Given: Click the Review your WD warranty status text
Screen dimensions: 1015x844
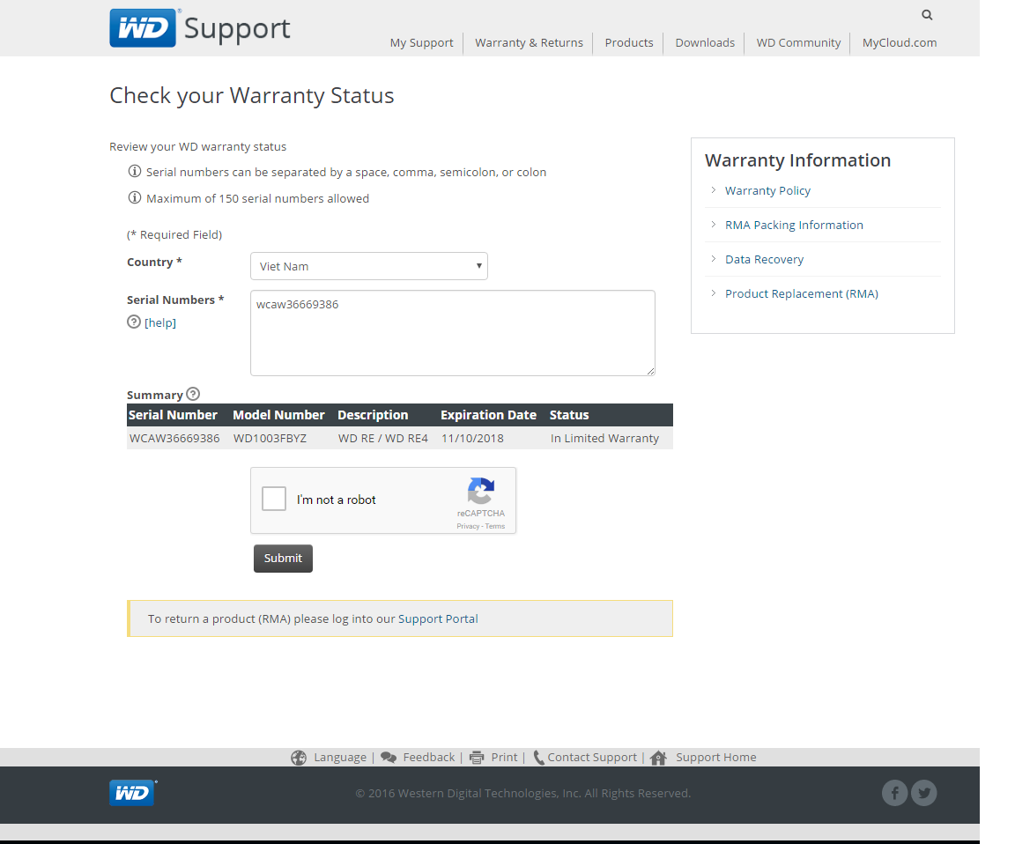Looking at the screenshot, I should (198, 146).
